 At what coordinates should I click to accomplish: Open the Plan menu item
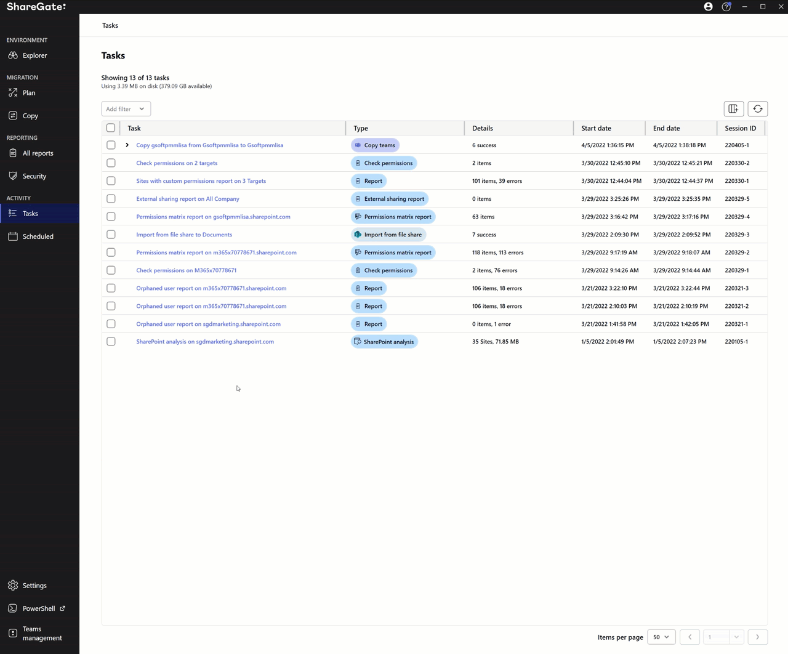(x=39, y=93)
